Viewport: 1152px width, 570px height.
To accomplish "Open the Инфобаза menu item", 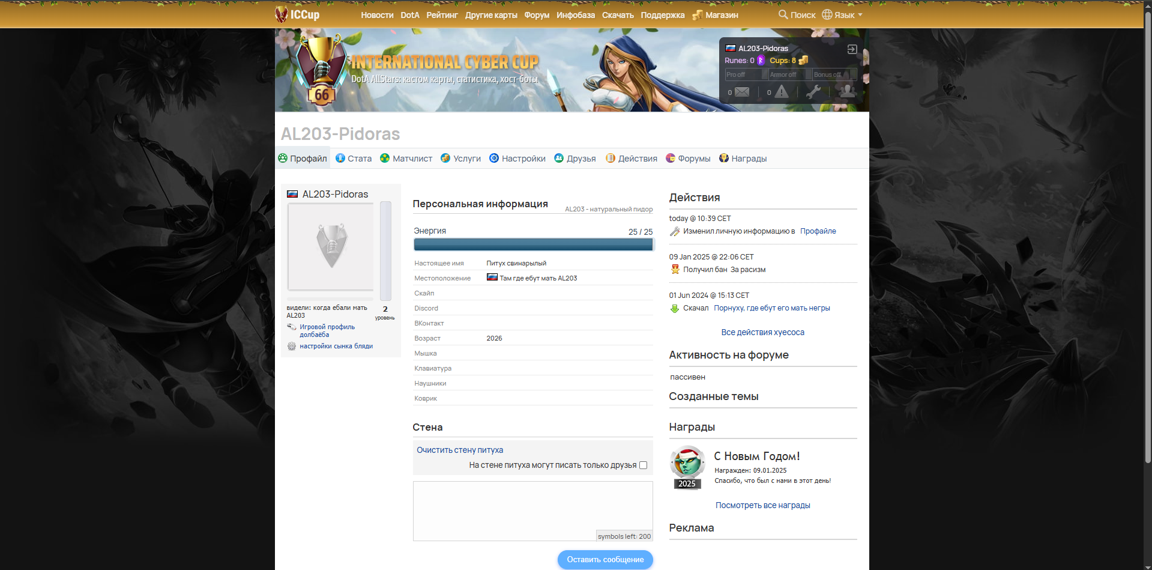I will click(576, 15).
